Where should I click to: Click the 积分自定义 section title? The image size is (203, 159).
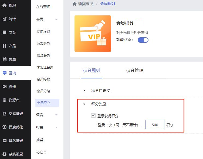101,91
